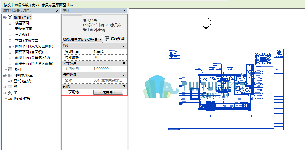Collapse the 约束 properties section
This screenshot has width=305, height=150.
tap(124, 46)
